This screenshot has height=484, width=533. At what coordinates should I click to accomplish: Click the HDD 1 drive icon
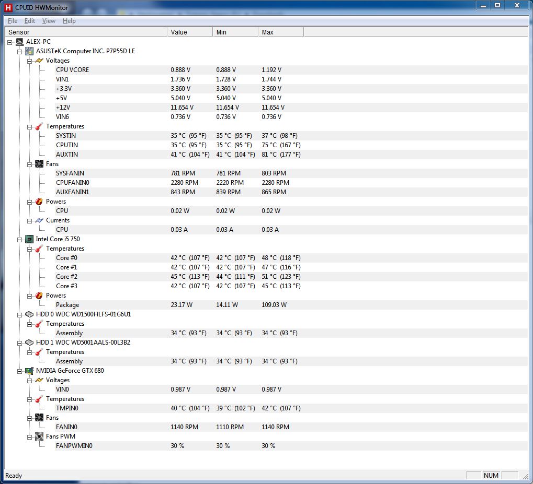click(x=30, y=343)
